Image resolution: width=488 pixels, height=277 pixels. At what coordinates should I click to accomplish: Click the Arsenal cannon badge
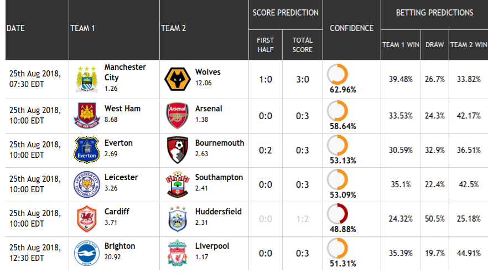point(178,116)
